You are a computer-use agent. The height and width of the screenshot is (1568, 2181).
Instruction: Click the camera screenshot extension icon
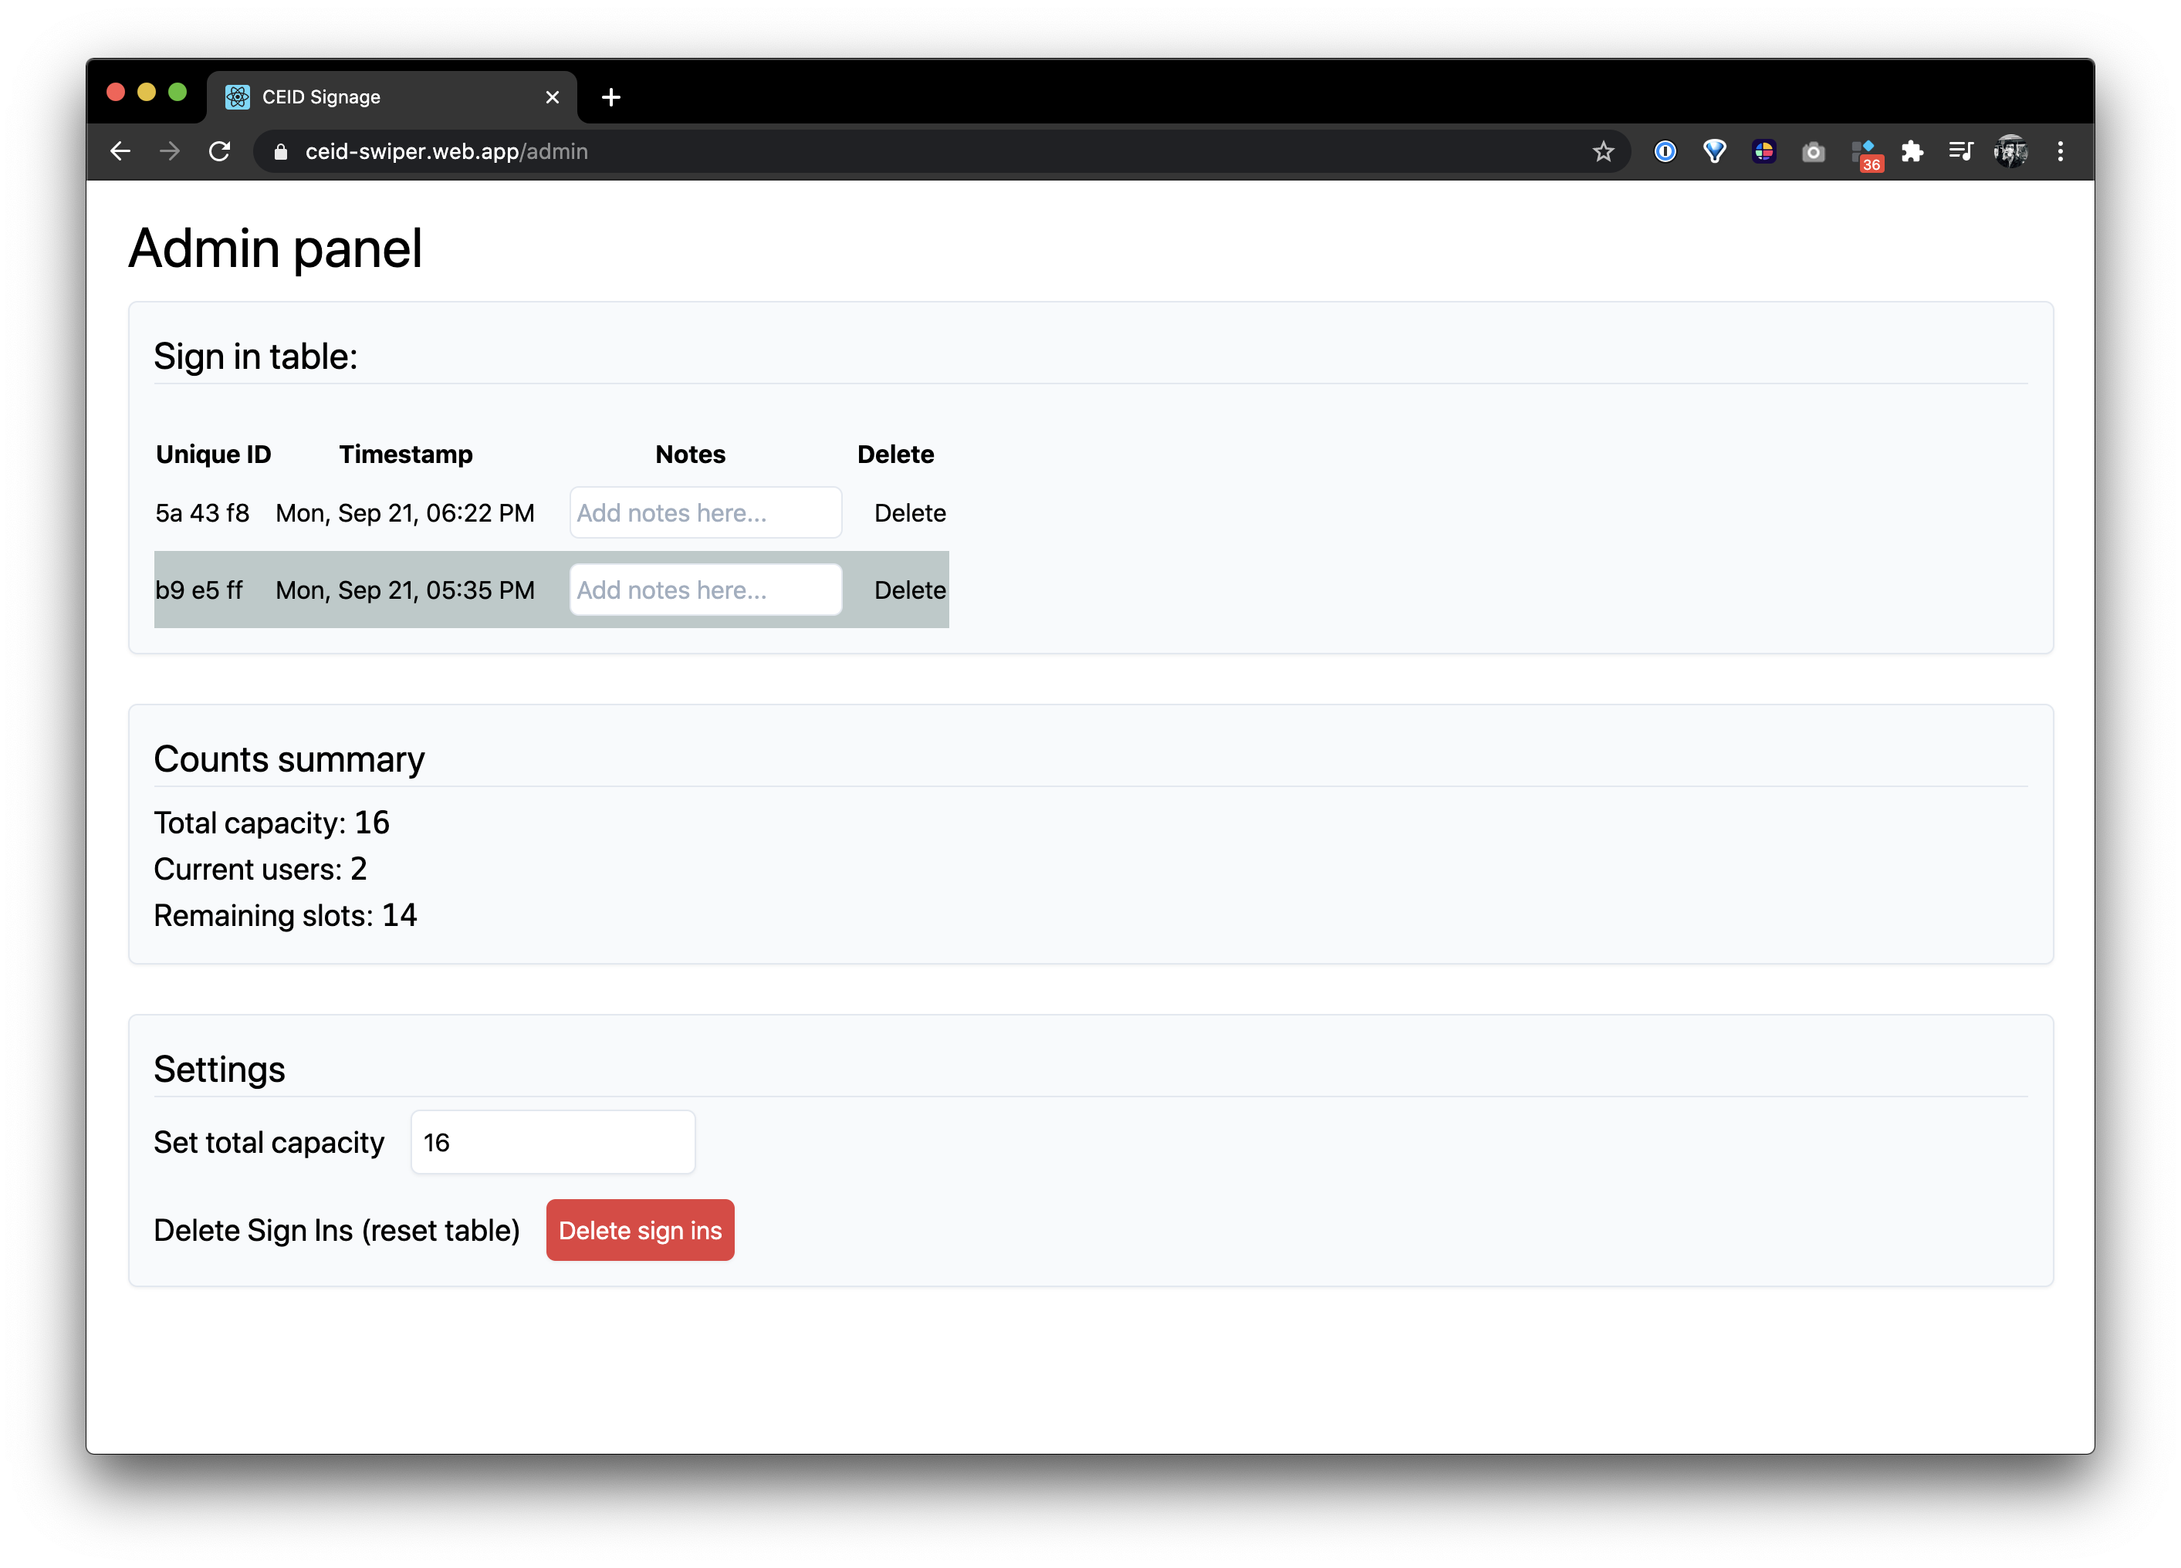1813,152
